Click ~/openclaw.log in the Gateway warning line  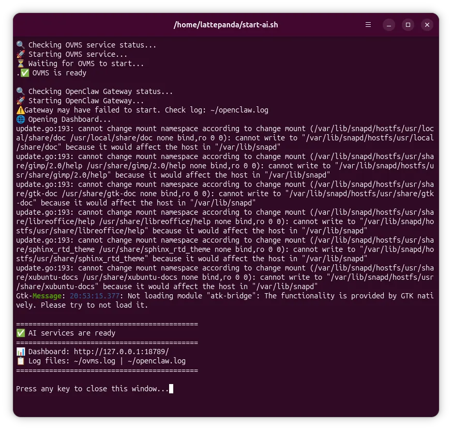coord(239,110)
